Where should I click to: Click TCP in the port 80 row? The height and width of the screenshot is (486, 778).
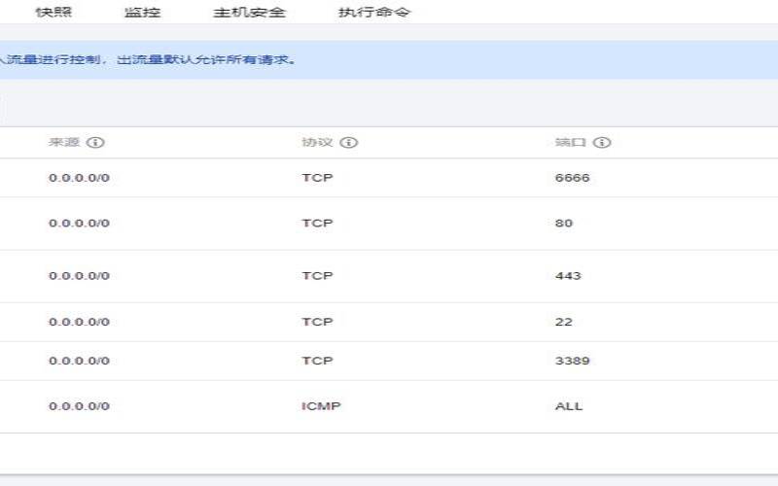pyautogui.click(x=317, y=224)
